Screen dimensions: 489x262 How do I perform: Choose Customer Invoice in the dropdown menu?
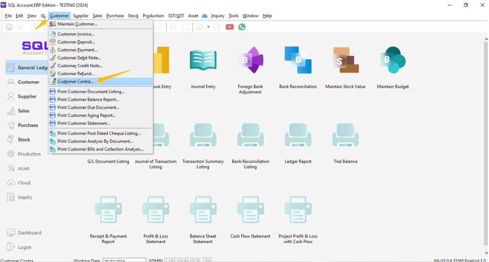pyautogui.click(x=76, y=34)
